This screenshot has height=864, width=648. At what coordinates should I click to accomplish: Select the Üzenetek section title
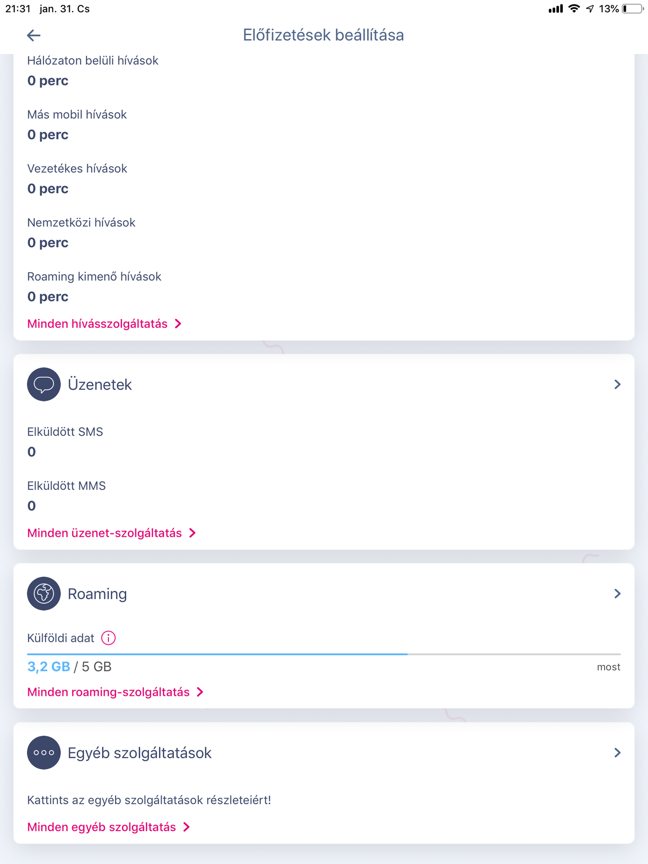(x=100, y=385)
